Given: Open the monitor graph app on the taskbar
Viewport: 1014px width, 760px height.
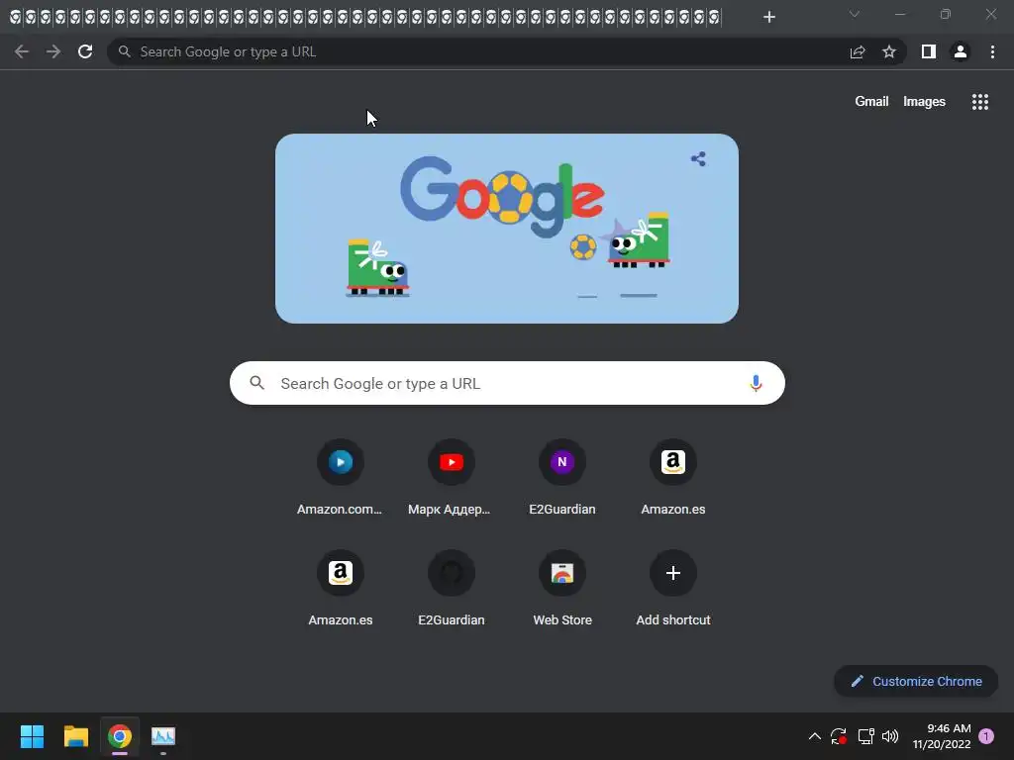Looking at the screenshot, I should click(163, 736).
